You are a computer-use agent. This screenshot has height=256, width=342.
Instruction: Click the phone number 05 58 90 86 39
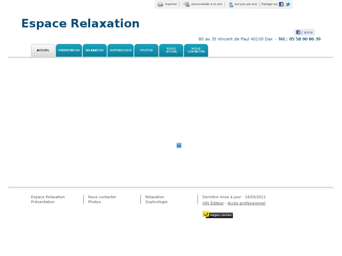point(305,39)
